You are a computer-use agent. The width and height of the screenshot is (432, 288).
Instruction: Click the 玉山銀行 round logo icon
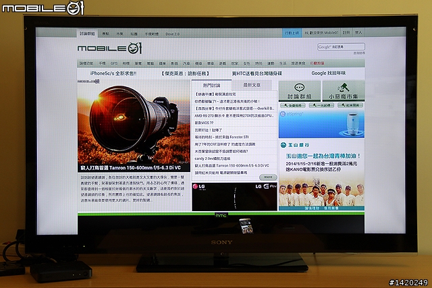(x=283, y=145)
